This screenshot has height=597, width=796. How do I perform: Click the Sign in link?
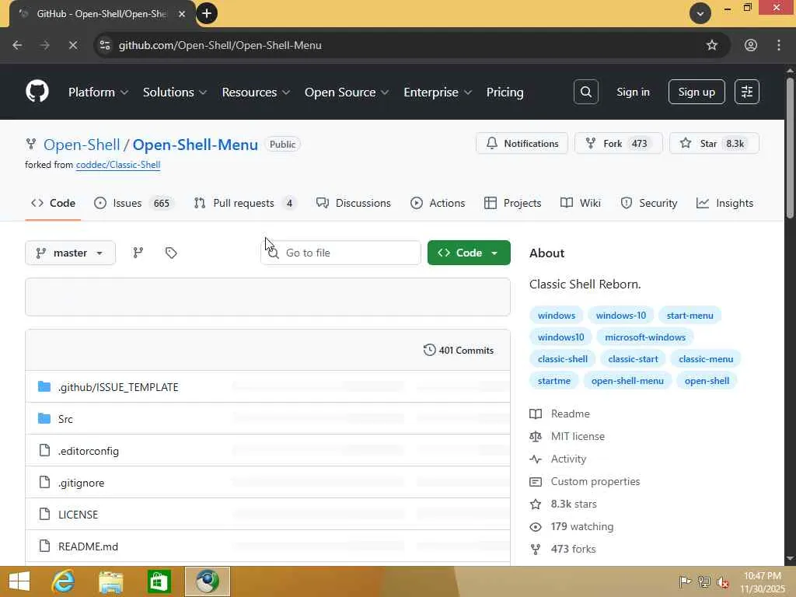[633, 92]
